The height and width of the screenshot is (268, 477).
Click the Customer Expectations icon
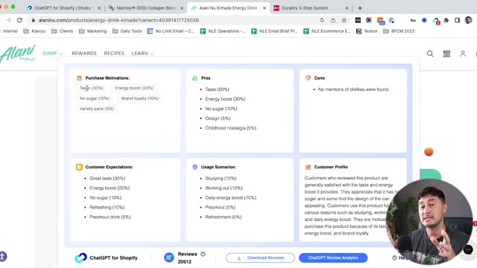pyautogui.click(x=79, y=167)
